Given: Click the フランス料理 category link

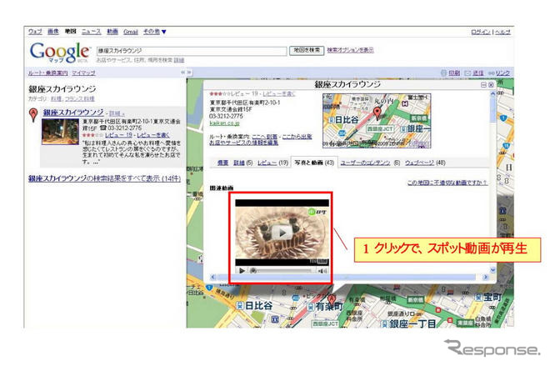Looking at the screenshot, I should [x=80, y=99].
